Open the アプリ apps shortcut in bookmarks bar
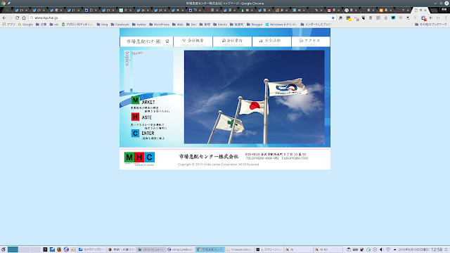Screen dimensions: 450x253 [8, 25]
